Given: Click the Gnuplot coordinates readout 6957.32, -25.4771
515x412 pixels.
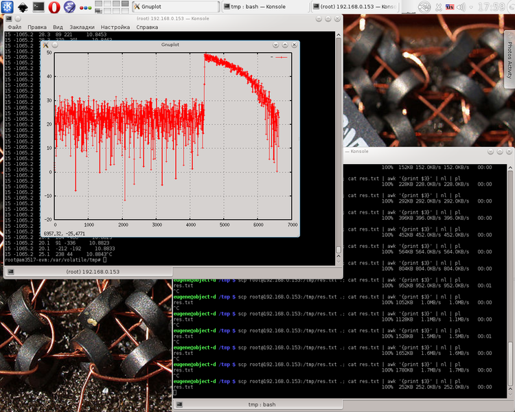Looking at the screenshot, I should tap(65, 233).
